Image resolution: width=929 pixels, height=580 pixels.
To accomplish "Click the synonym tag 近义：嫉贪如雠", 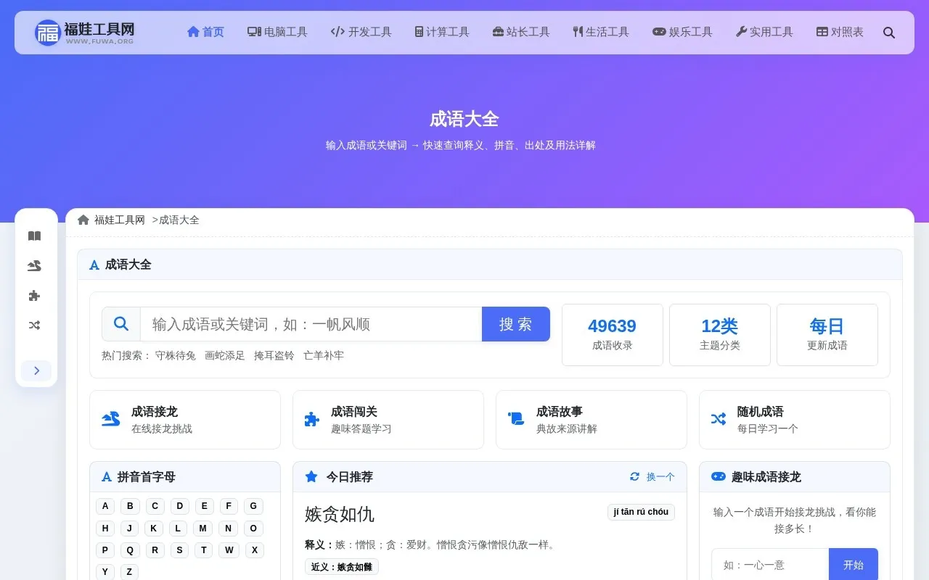I will [342, 567].
